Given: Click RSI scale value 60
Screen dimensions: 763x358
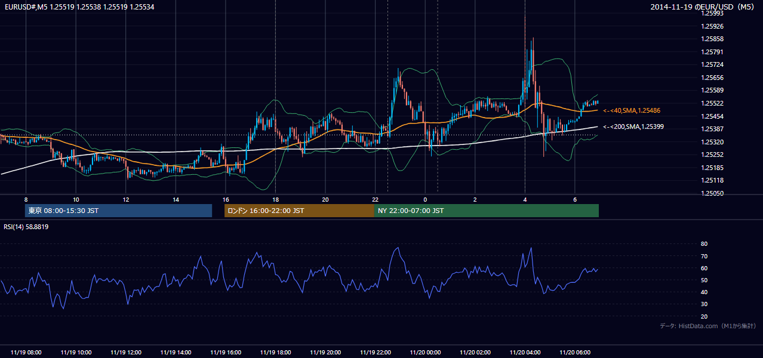Looking at the screenshot, I should tap(704, 268).
